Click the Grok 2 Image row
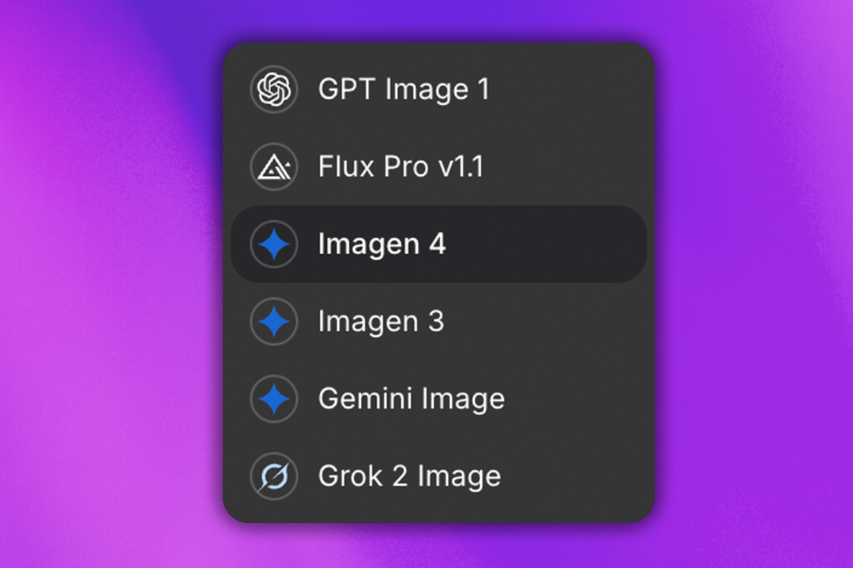 (x=434, y=476)
